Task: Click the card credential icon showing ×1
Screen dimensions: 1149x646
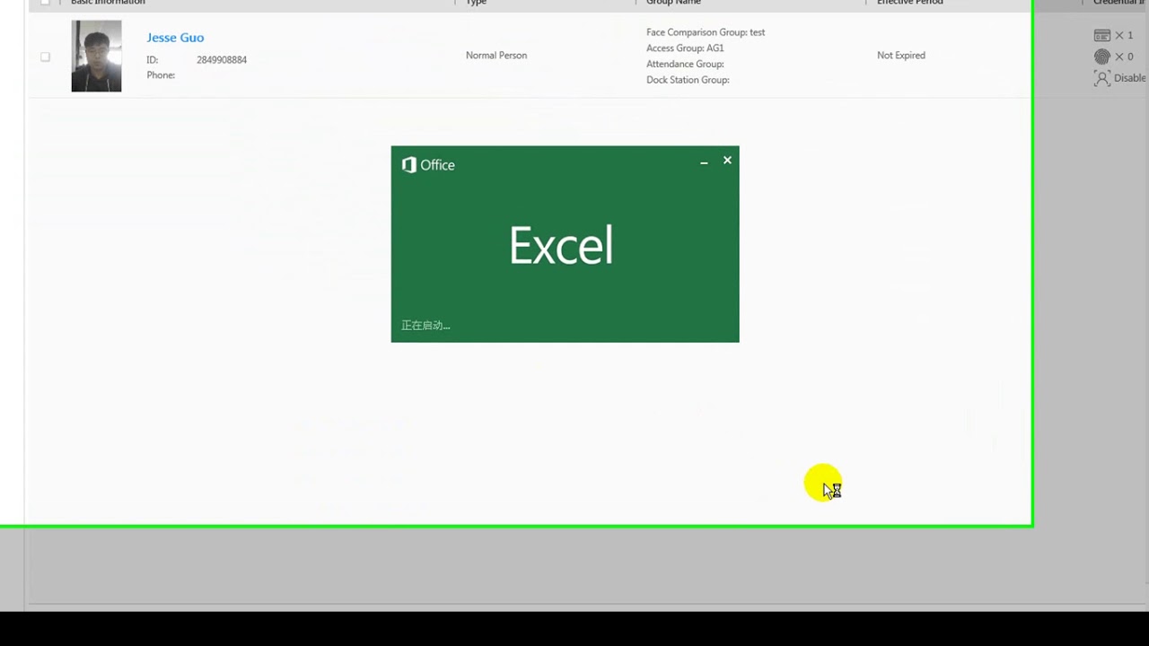Action: point(1102,36)
